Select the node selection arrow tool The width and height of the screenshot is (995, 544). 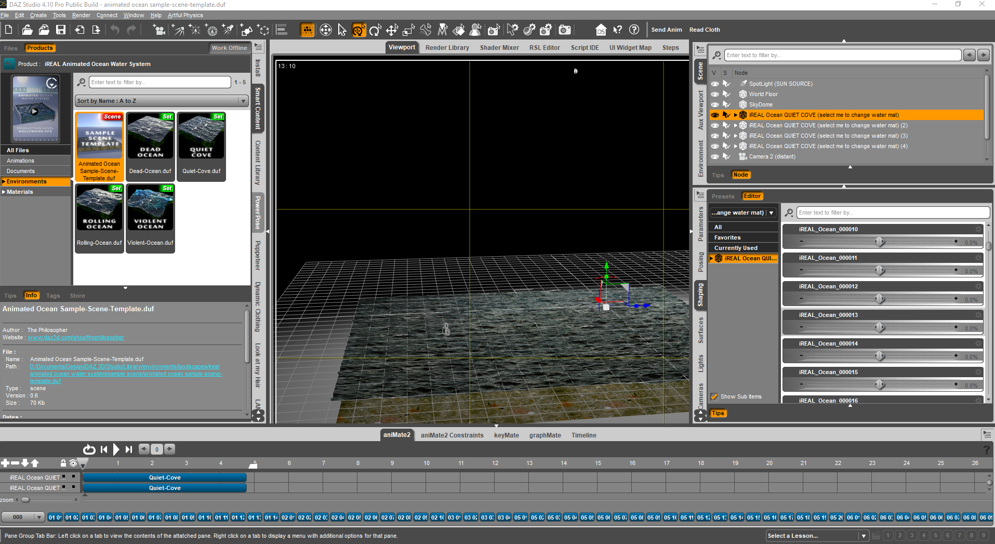(342, 30)
